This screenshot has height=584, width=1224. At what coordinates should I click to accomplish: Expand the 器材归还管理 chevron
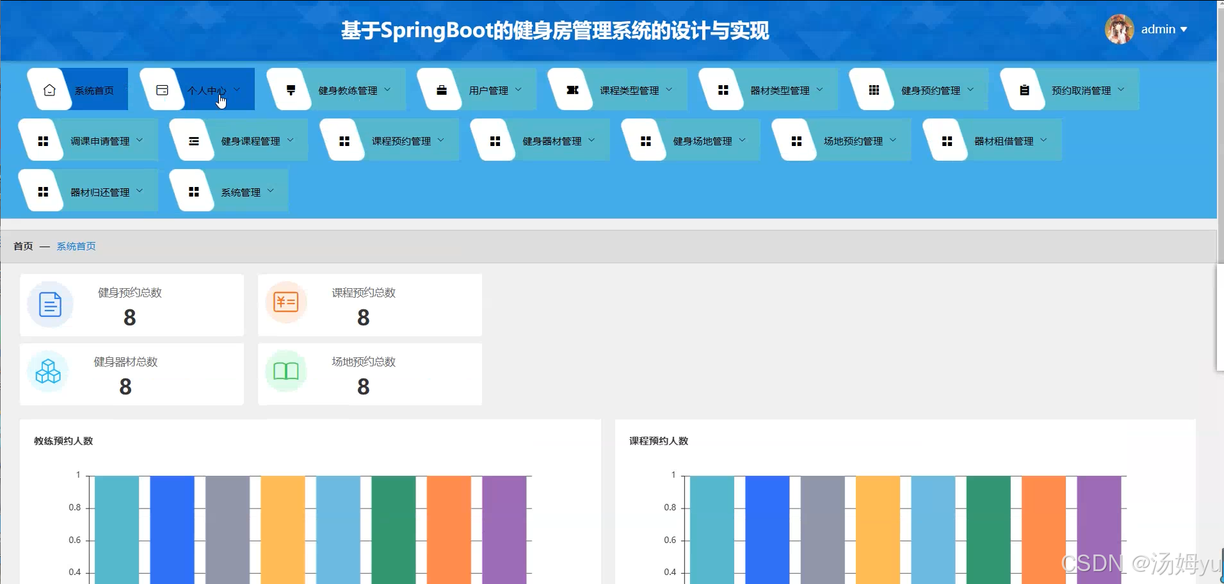140,191
